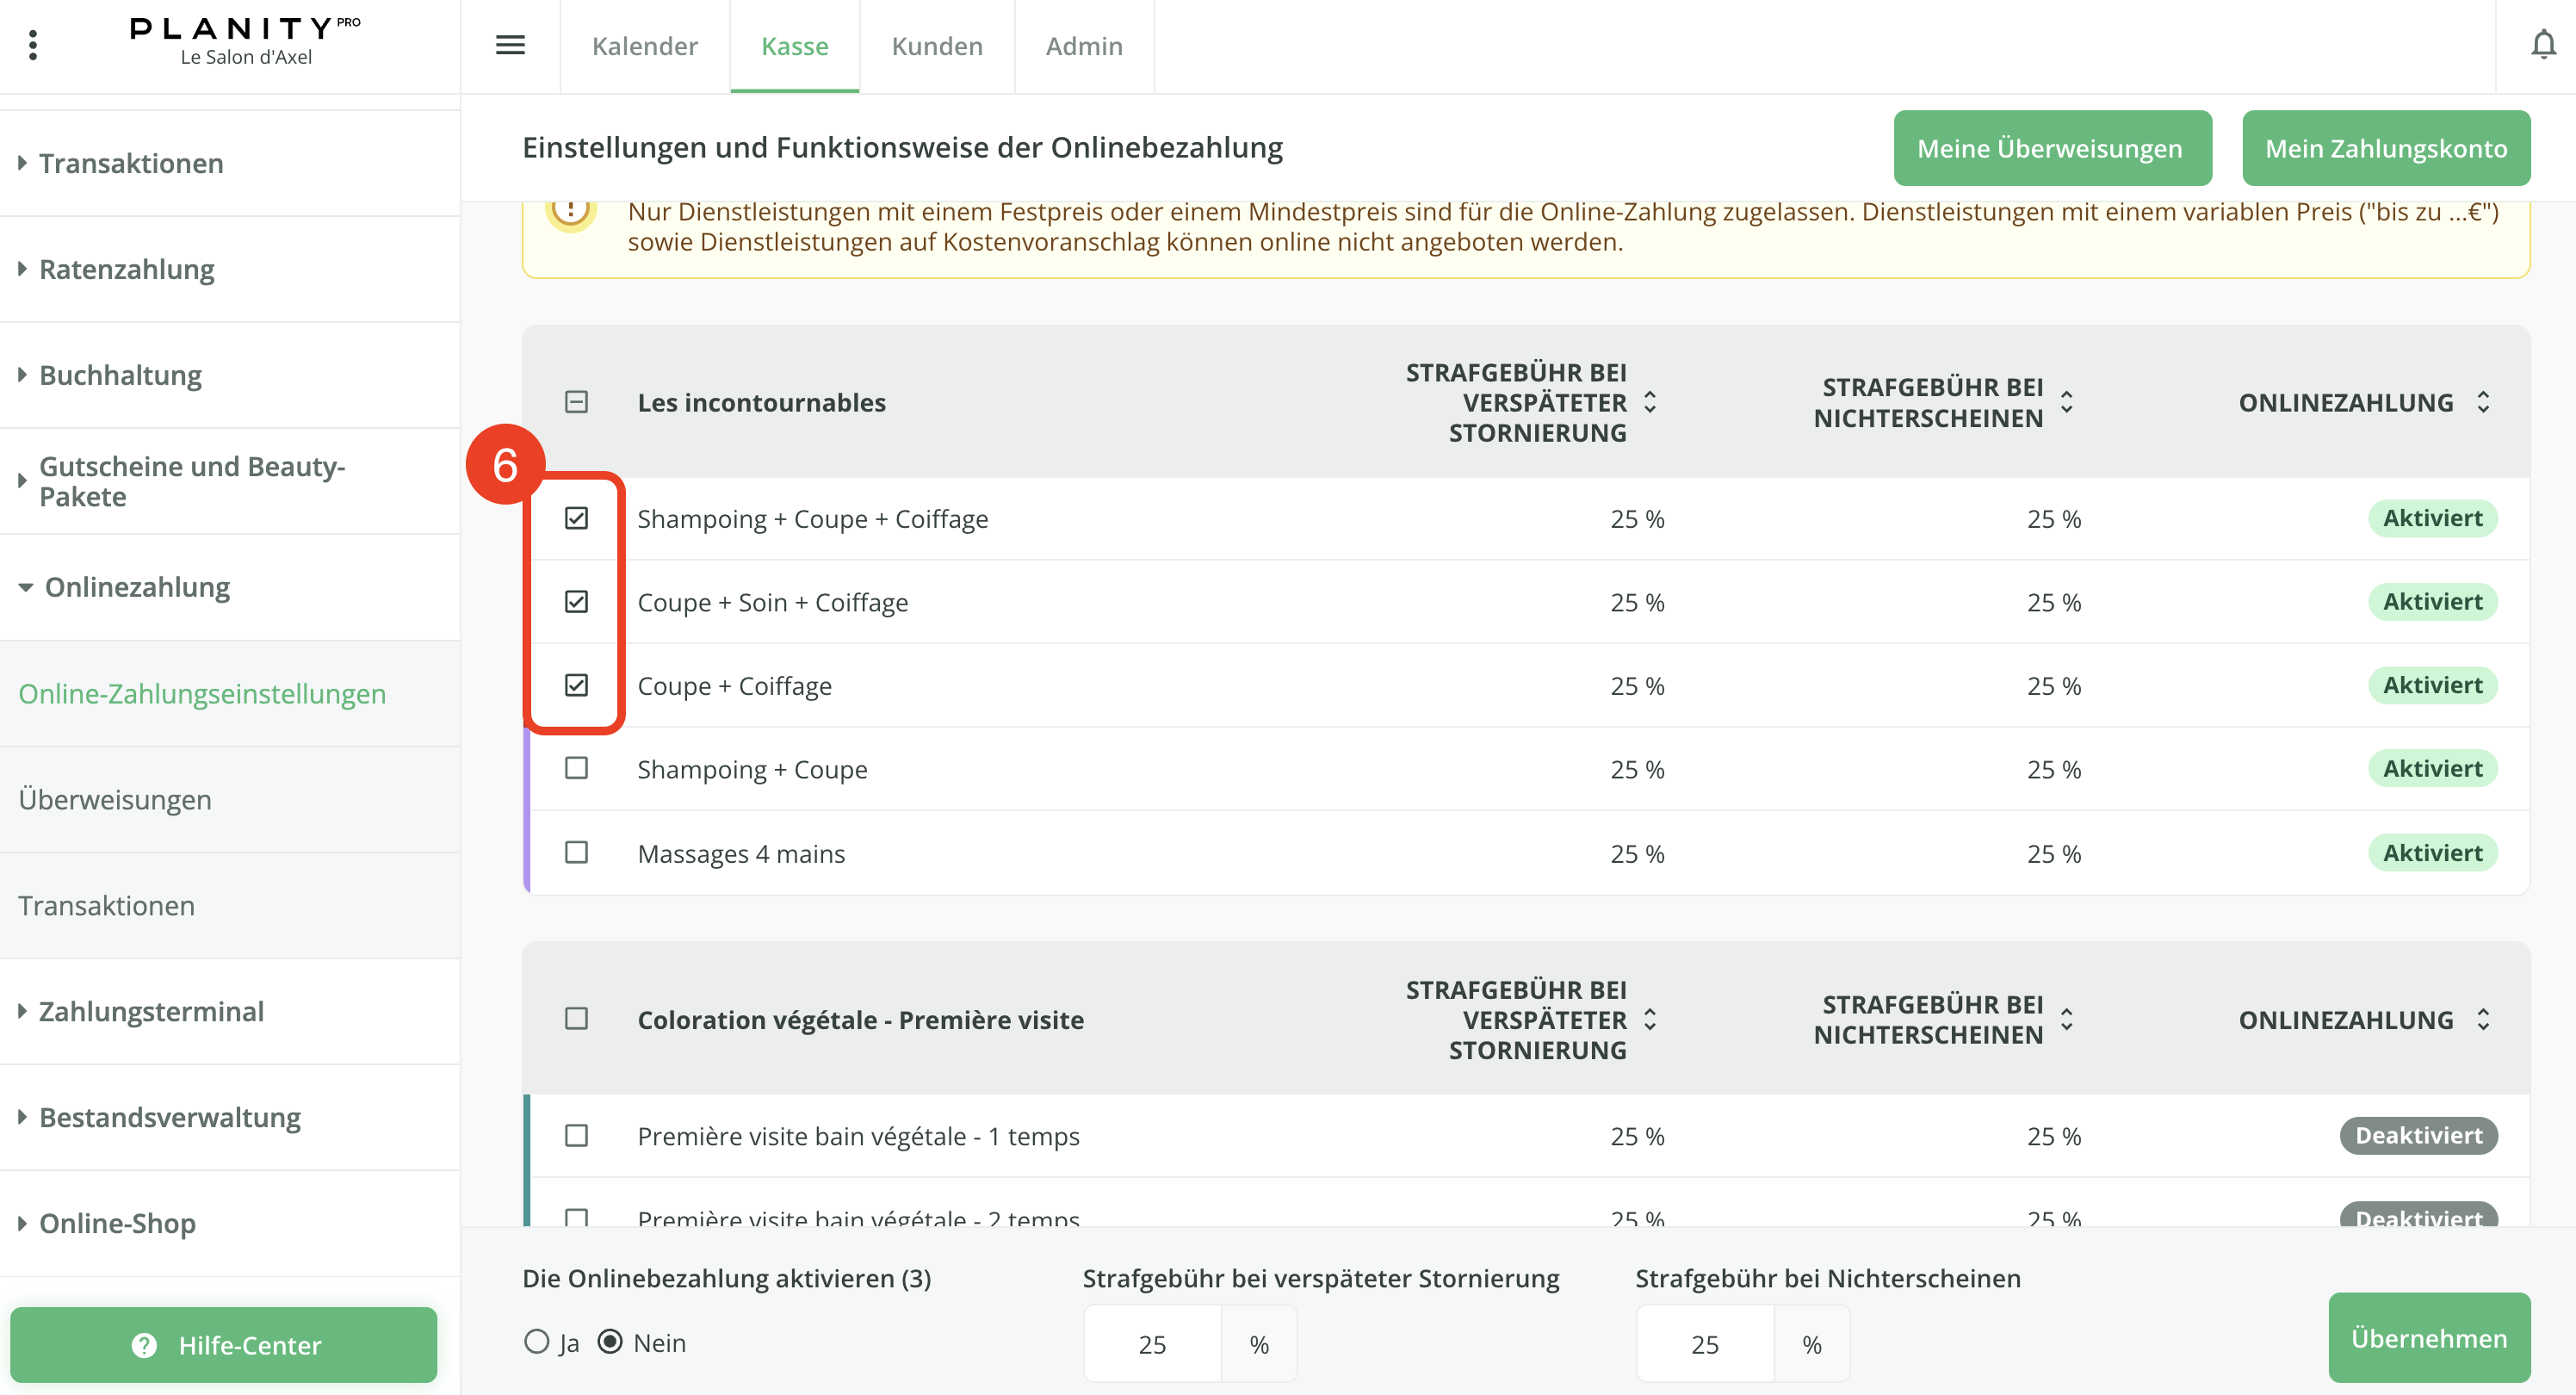Click the Strafgebühr bei Nichterscheinen percentage field
This screenshot has height=1395, width=2576.
[1704, 1344]
